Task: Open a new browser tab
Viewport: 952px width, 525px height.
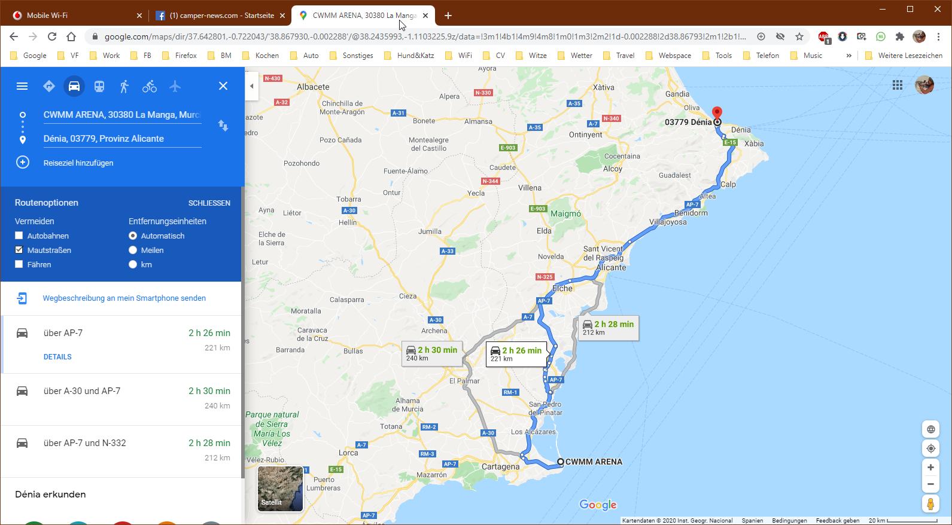Action: pos(448,16)
